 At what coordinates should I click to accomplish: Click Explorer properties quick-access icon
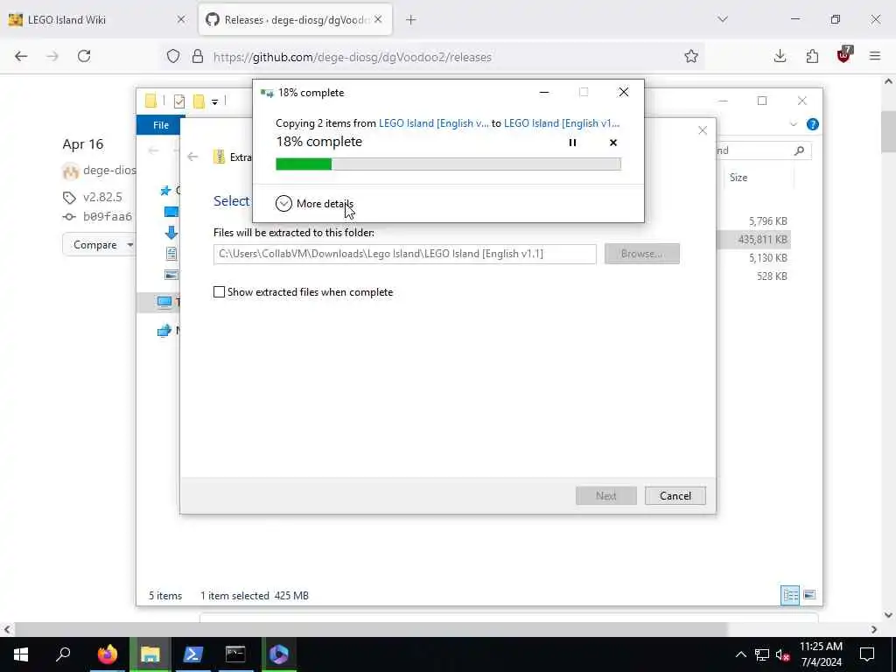coord(178,101)
